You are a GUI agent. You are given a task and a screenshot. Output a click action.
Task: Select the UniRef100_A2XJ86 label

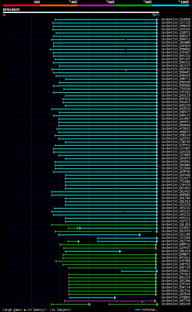pyautogui.click(x=176, y=235)
